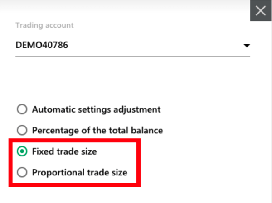This screenshot has height=203, width=272.
Task: Click the Trading account field label
Action: click(x=44, y=25)
